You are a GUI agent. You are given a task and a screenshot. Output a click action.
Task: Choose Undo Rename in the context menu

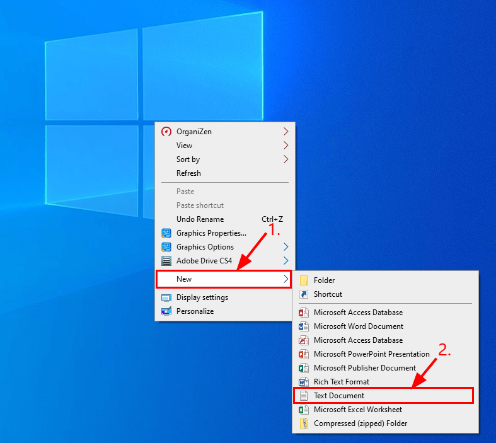[200, 219]
